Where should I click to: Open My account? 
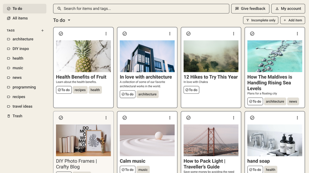[288, 9]
